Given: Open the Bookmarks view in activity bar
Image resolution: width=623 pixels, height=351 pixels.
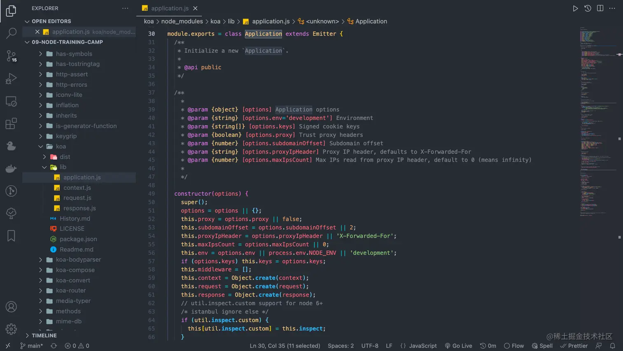Looking at the screenshot, I should point(11,236).
